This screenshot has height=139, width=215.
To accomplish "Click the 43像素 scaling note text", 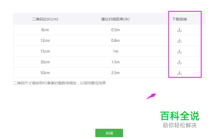I will point(60,83).
